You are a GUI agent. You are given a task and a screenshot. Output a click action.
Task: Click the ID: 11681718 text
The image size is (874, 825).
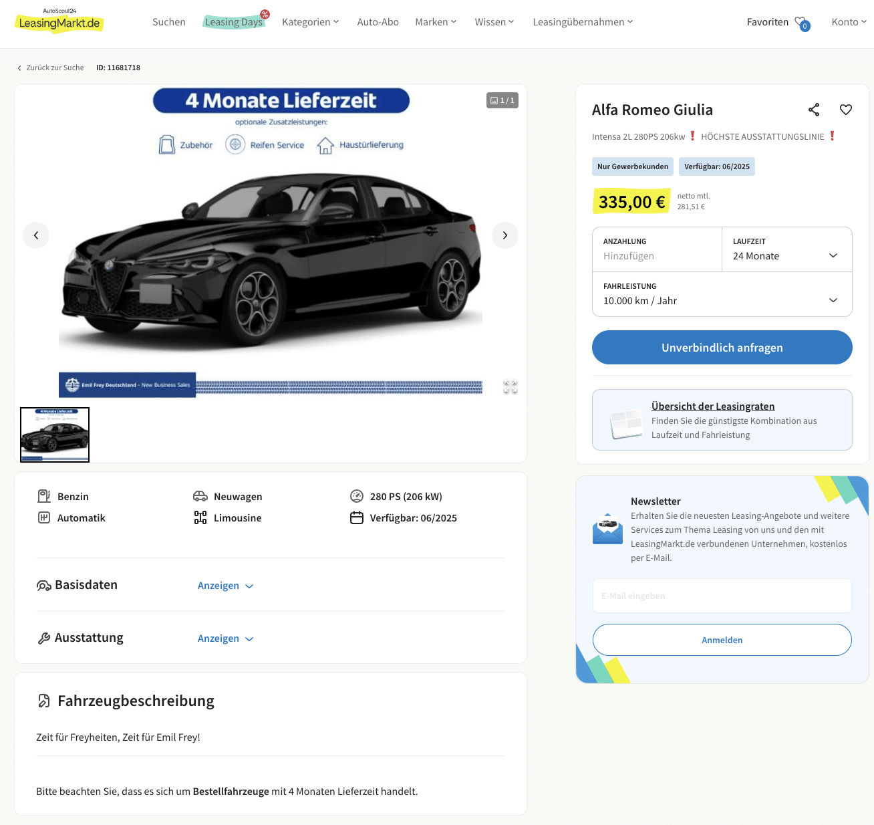click(x=118, y=68)
